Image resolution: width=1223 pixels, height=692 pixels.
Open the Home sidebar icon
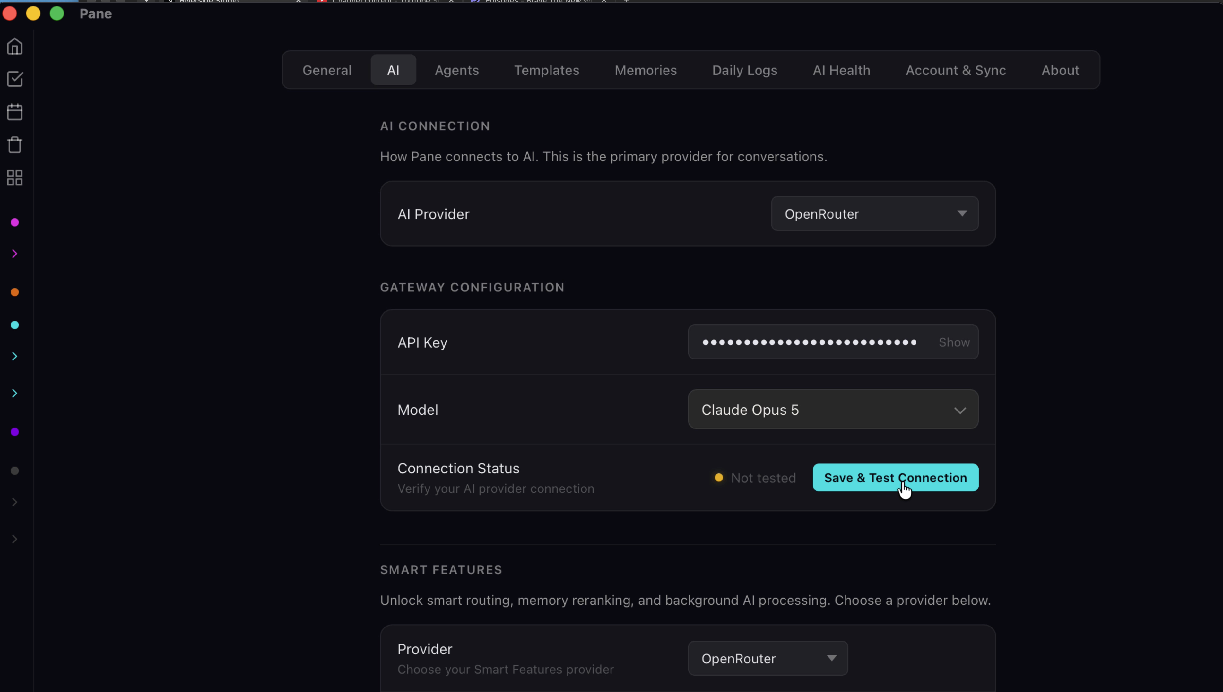[15, 47]
